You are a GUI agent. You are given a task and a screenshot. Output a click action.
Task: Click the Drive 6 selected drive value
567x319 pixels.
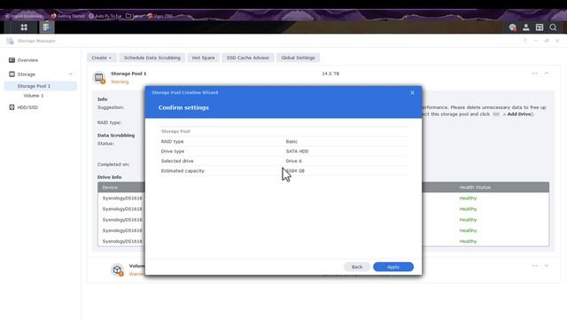pos(293,161)
